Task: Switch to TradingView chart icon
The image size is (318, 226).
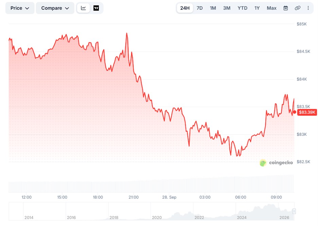Action: 96,8
